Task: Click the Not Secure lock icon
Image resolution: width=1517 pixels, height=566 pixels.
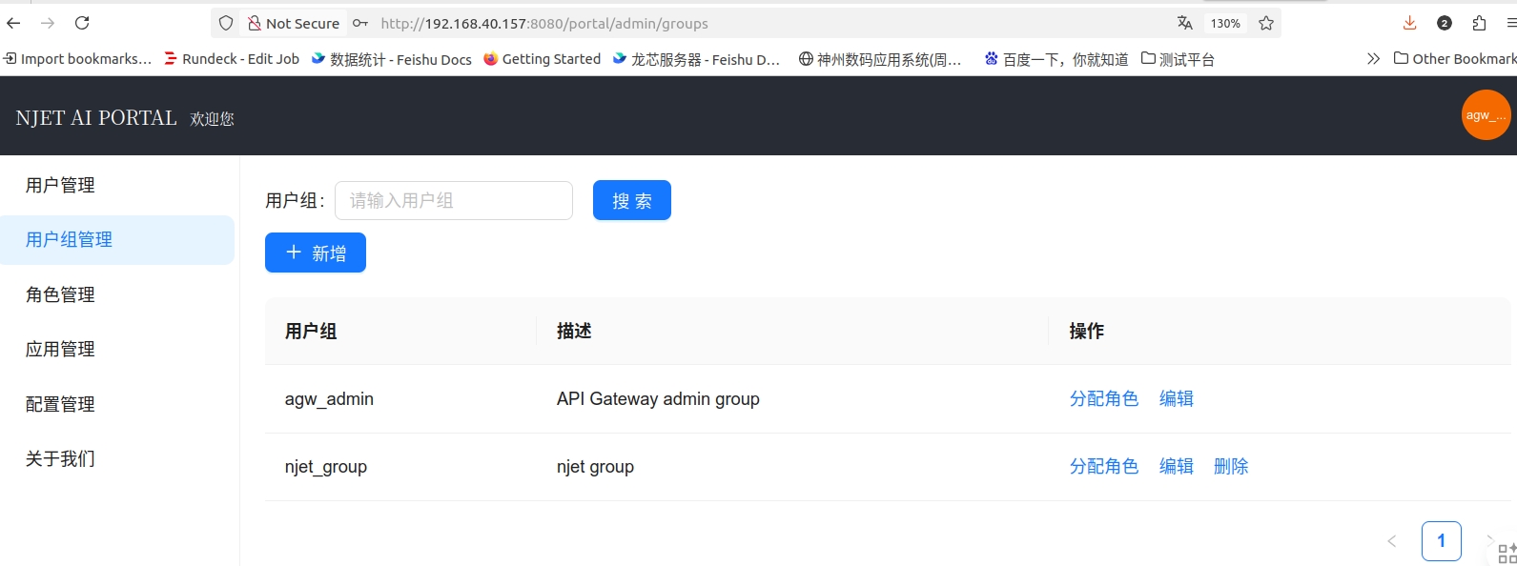Action: (255, 23)
